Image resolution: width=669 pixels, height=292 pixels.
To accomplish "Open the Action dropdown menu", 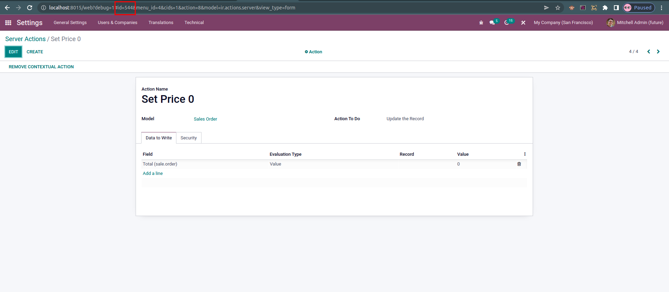I will point(313,52).
